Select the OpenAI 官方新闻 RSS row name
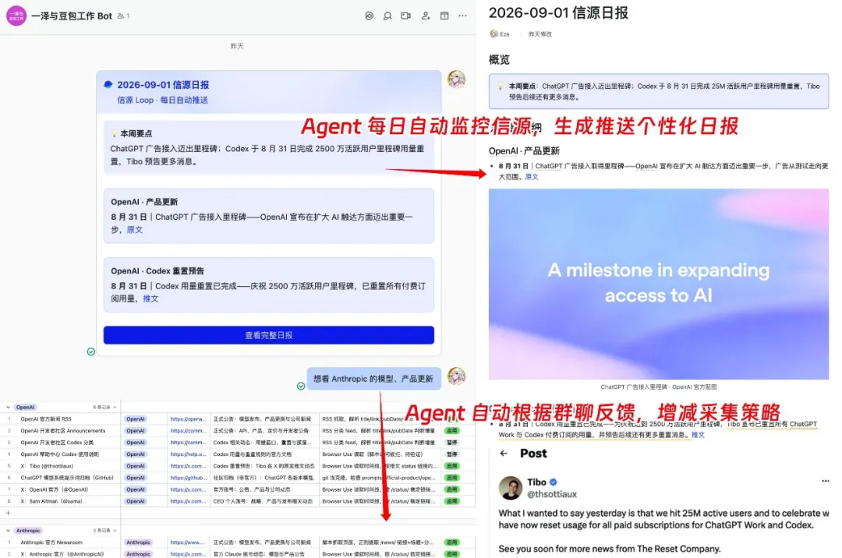 (x=46, y=419)
